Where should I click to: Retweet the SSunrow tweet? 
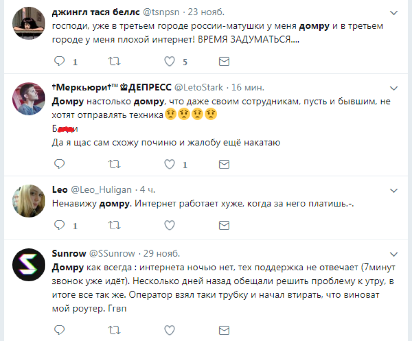114,329
